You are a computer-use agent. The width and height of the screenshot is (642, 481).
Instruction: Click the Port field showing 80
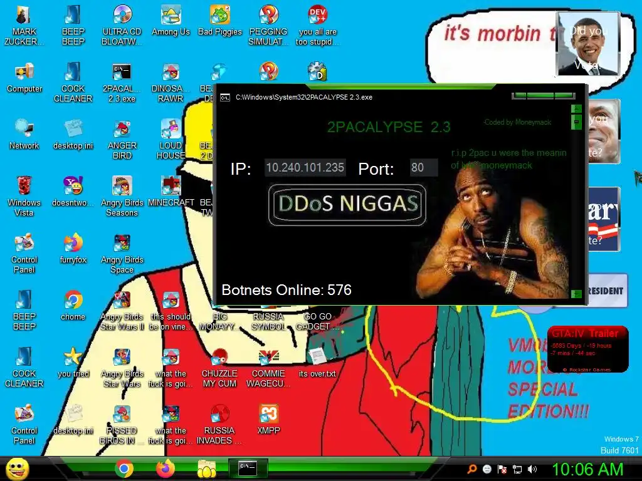coord(424,167)
